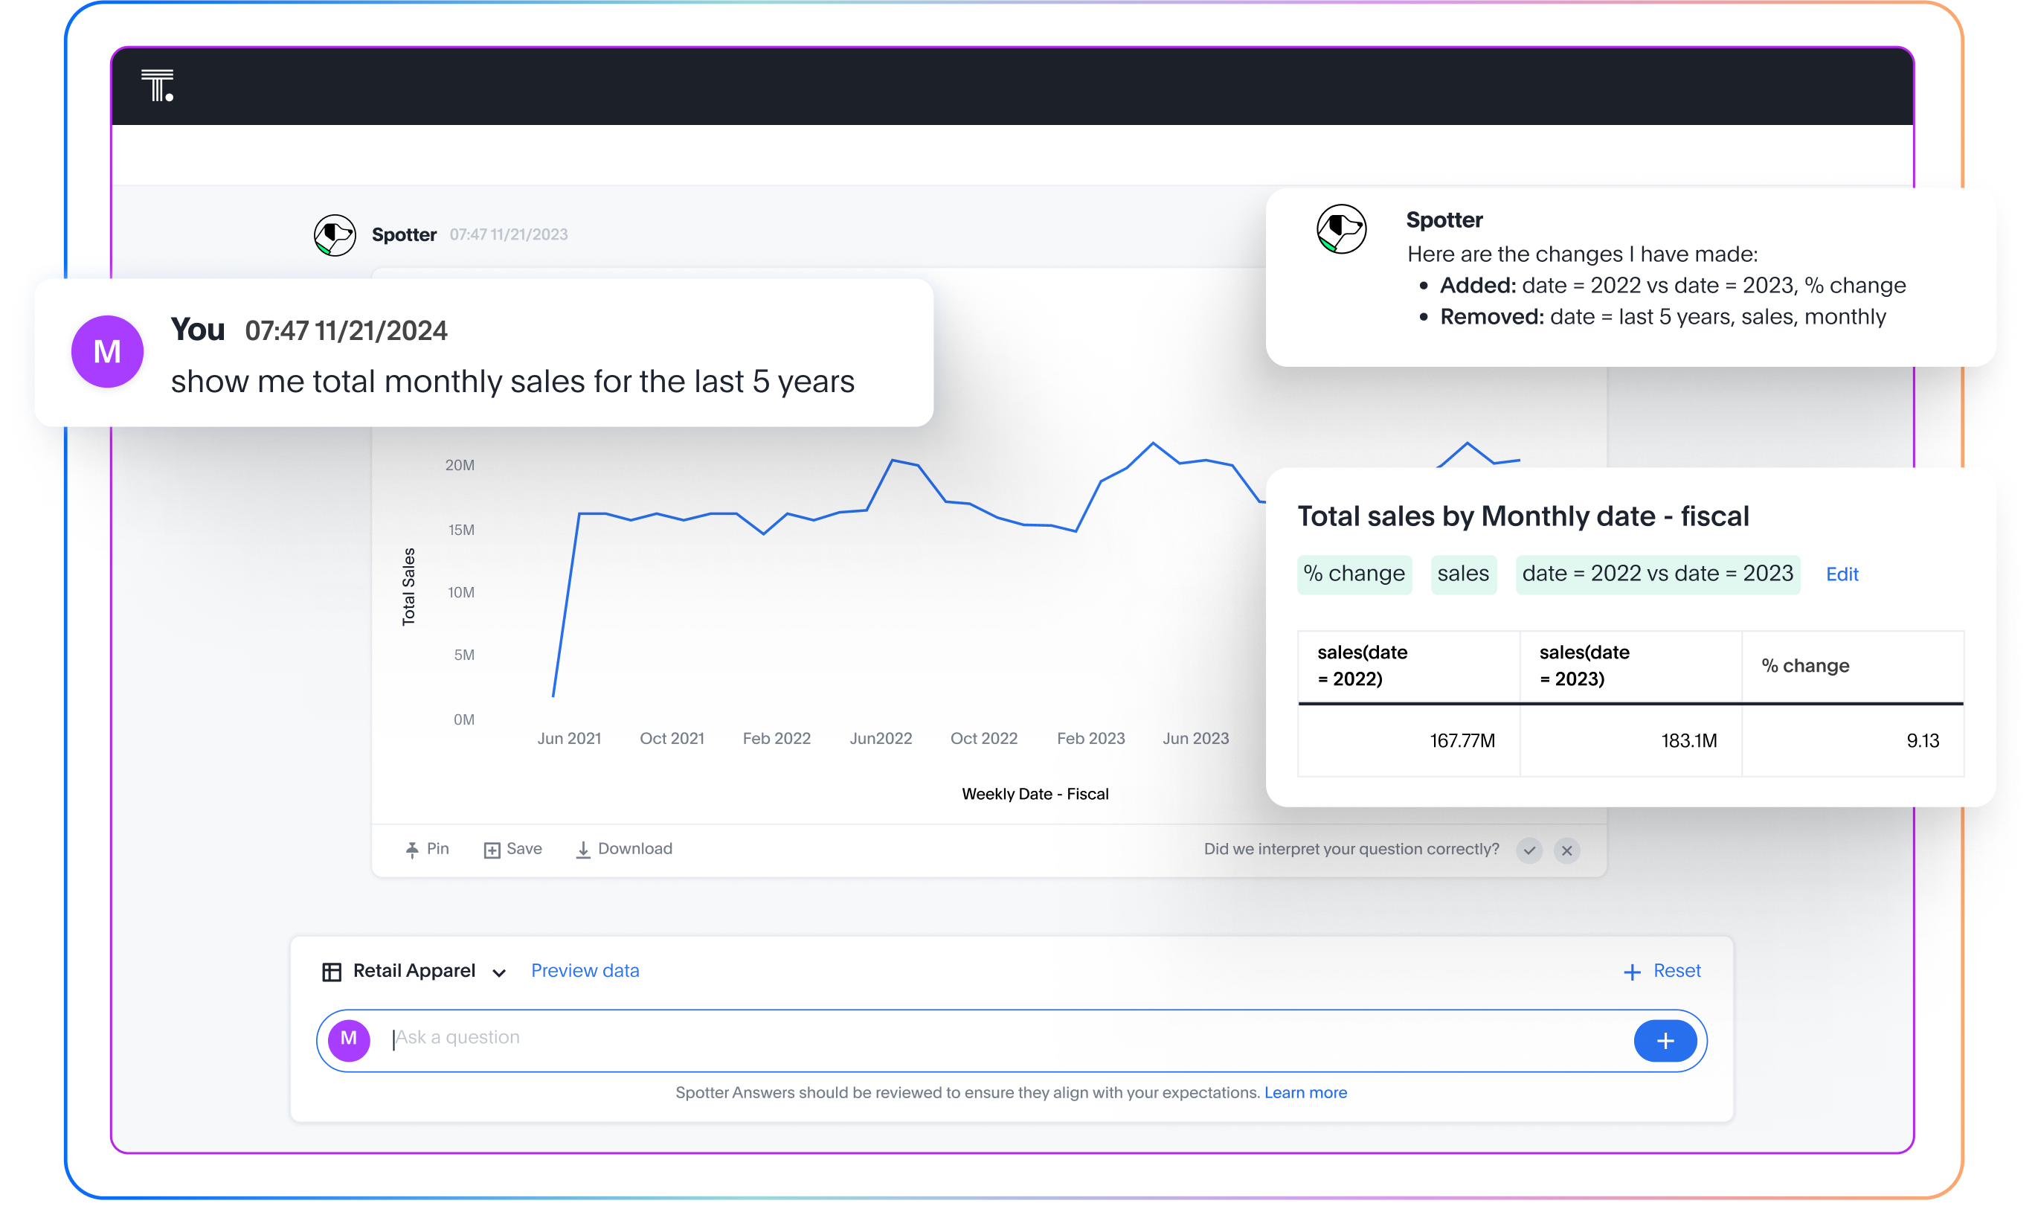
Task: Click the Ask a question input field
Action: pos(817,1038)
